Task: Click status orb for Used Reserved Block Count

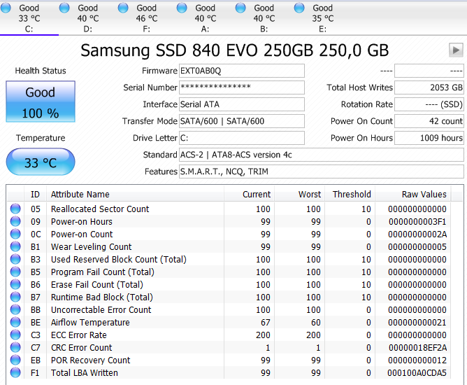Action: tap(15, 259)
